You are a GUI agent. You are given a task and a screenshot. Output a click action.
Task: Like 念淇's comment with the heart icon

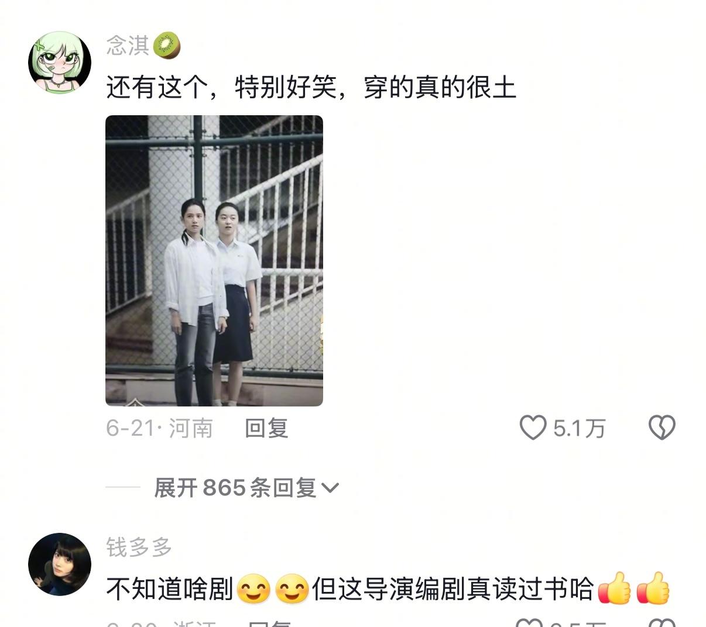(x=533, y=428)
